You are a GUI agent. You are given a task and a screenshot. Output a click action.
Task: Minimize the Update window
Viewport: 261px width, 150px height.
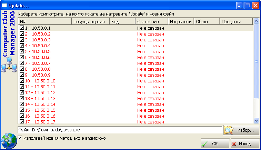tap(240, 6)
